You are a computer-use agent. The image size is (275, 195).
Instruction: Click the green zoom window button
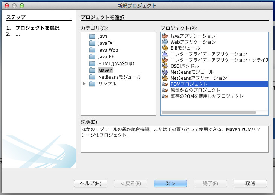click(21, 6)
